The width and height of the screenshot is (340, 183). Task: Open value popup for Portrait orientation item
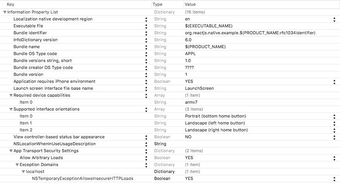tap(334, 116)
